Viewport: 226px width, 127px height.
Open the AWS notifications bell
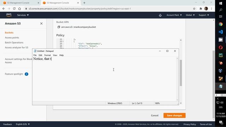(x=160, y=15)
